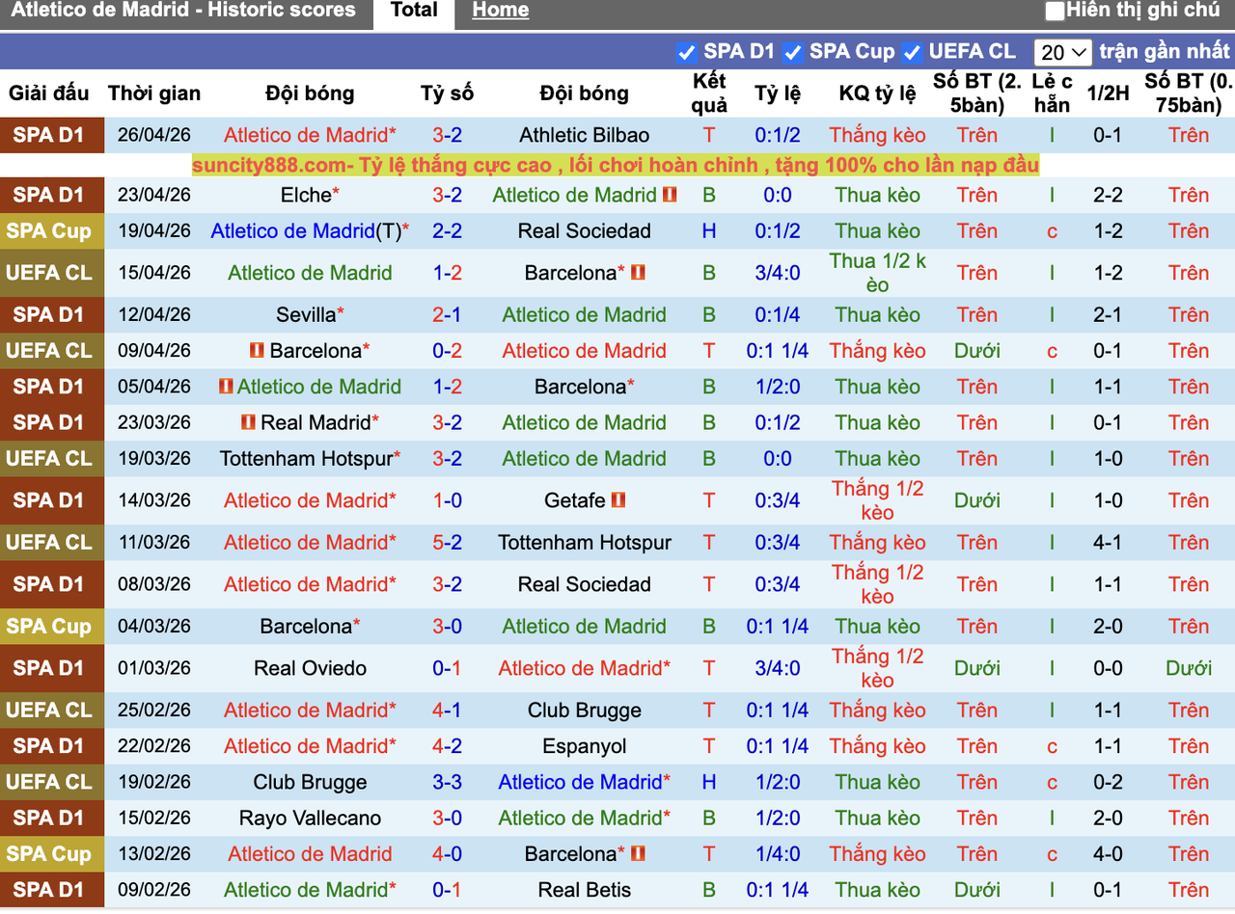Open Real Betis team link

pos(585,890)
